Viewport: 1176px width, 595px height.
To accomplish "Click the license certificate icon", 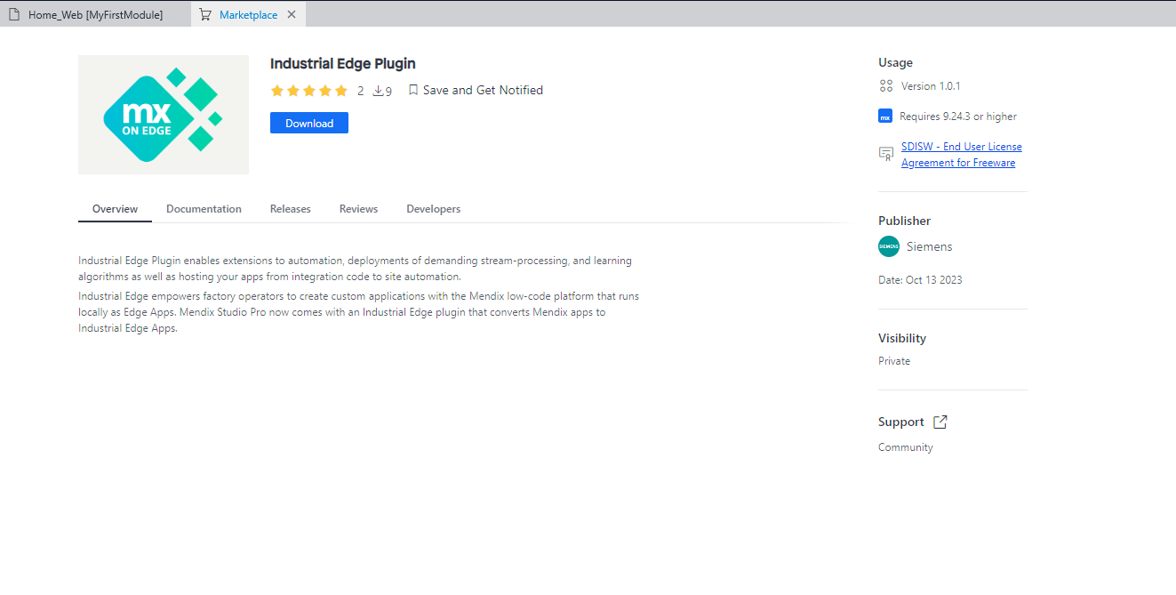I will [x=885, y=154].
